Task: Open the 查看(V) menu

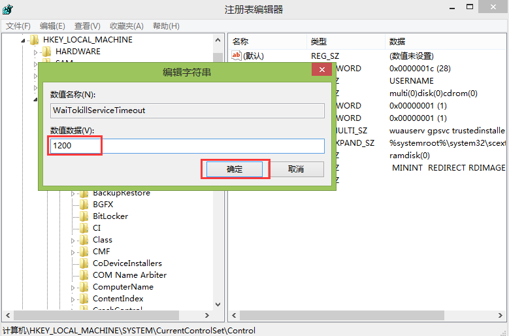Action: pyautogui.click(x=88, y=26)
